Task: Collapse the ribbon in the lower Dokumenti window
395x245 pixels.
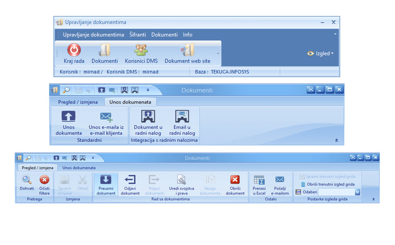Action: [x=374, y=200]
